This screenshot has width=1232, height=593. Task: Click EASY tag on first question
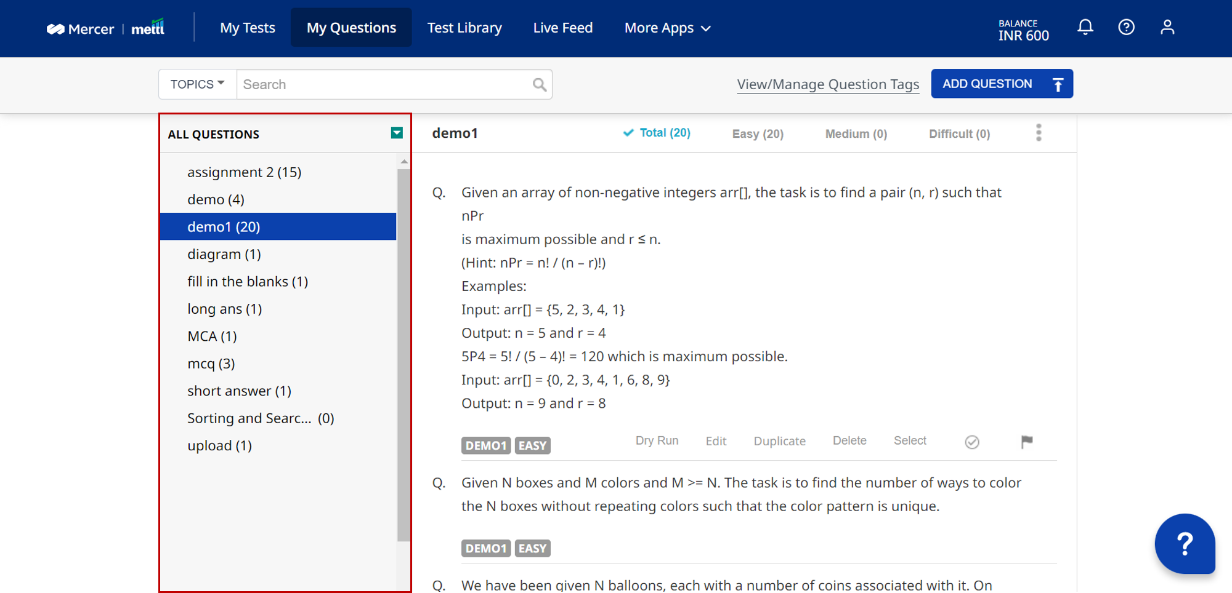[532, 445]
